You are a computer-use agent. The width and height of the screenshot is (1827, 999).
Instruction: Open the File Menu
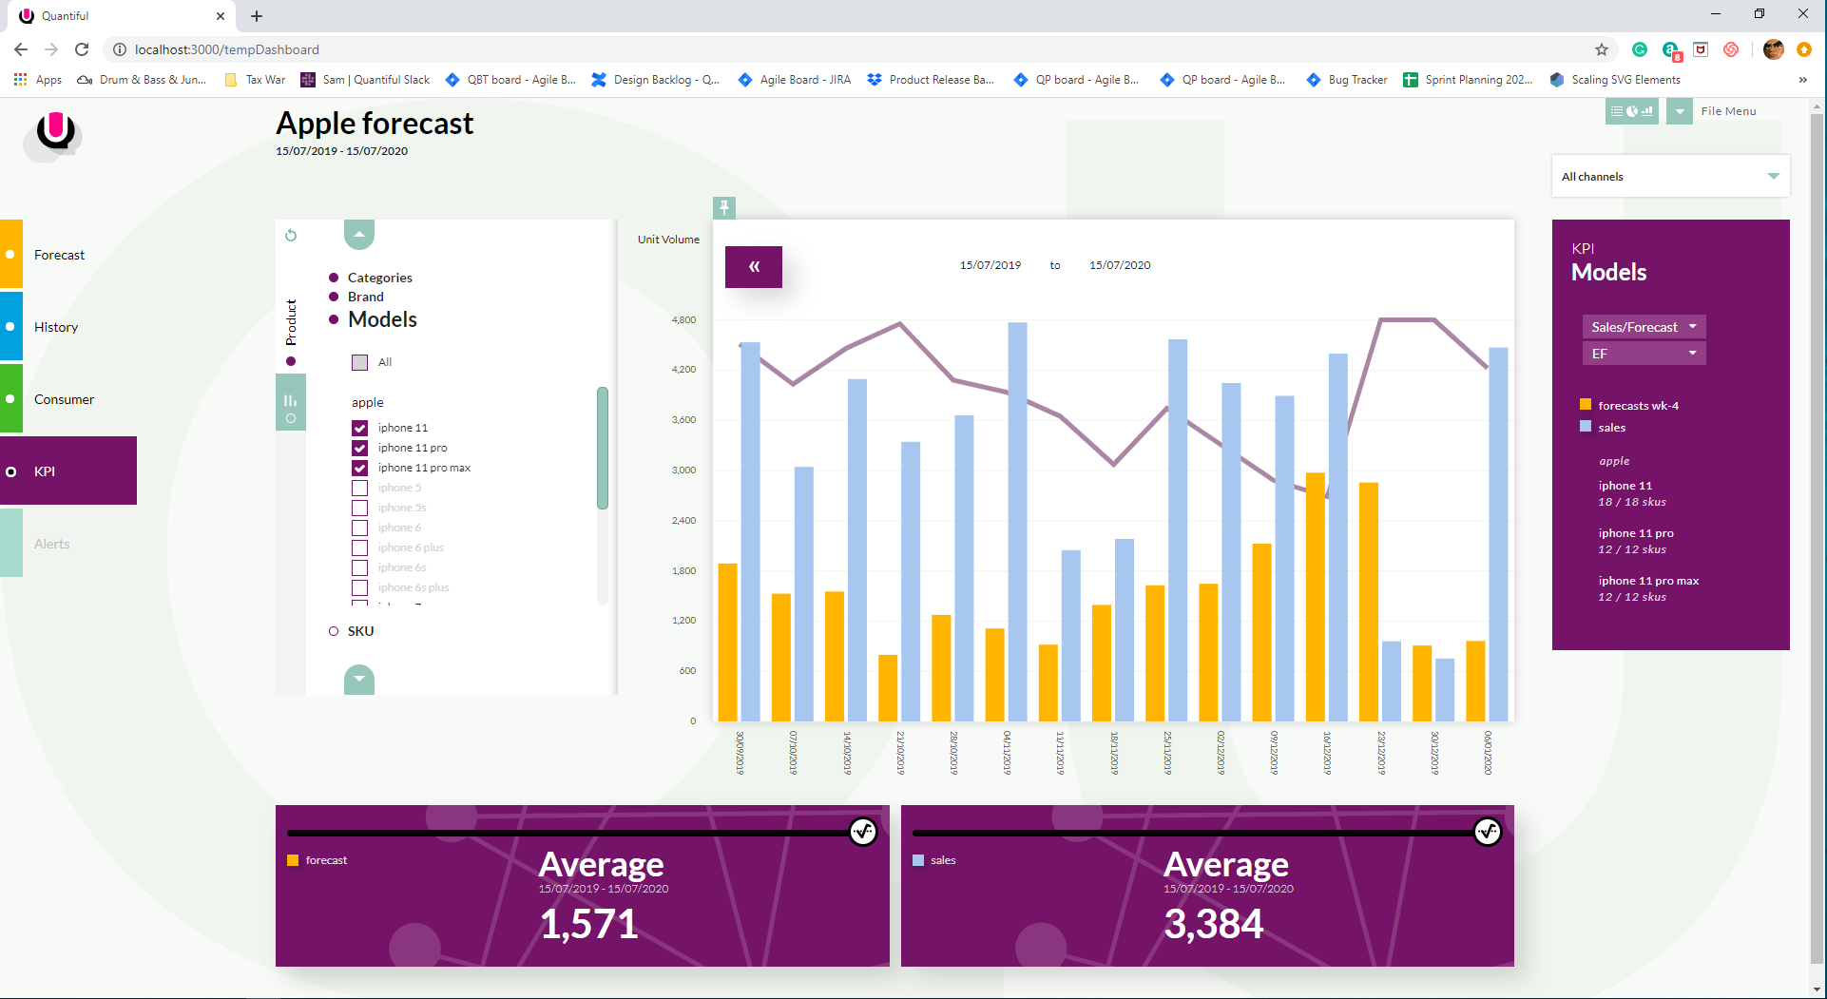[1727, 111]
